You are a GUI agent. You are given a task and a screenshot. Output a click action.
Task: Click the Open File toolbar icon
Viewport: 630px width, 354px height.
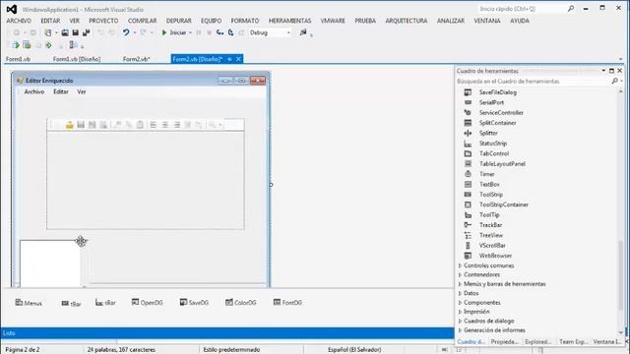(65, 32)
